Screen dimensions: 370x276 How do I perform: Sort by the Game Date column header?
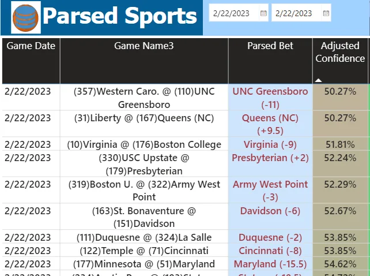click(31, 46)
